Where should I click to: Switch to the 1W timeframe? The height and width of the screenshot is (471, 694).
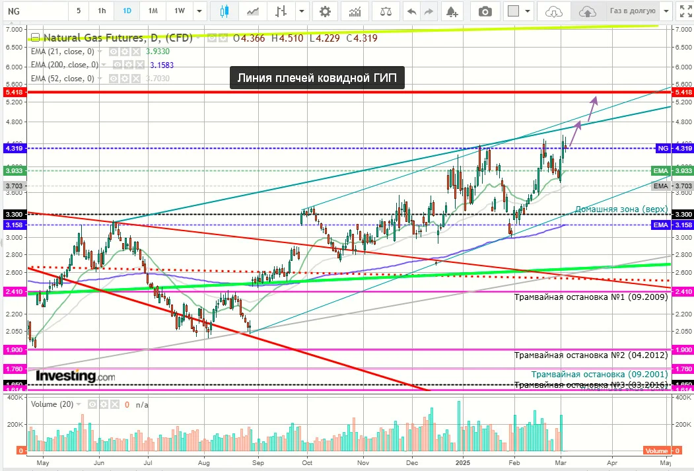[x=179, y=11]
